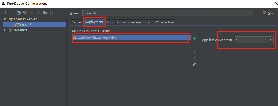This screenshot has width=278, height=106.
Task: Add deployment artifact with green plus
Action: 194,38
